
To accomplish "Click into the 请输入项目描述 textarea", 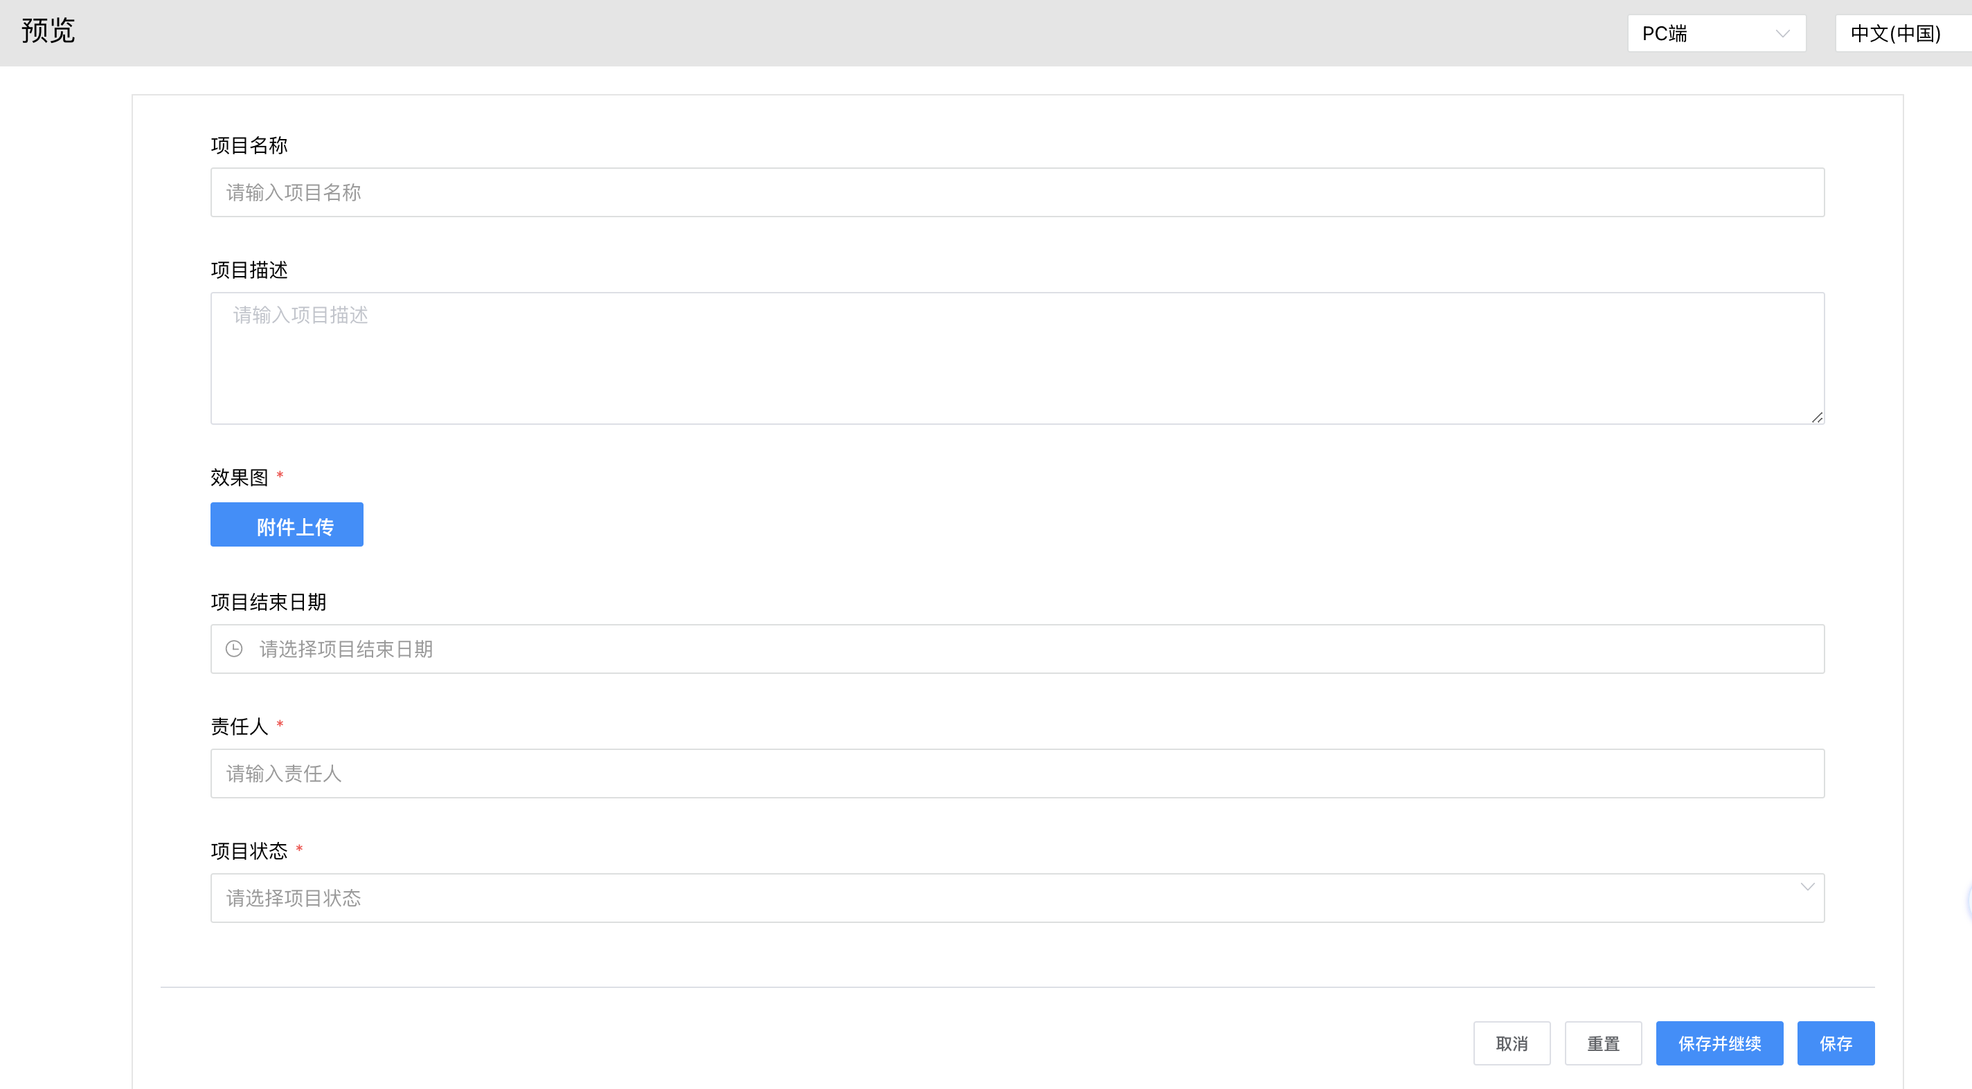I will [1016, 358].
